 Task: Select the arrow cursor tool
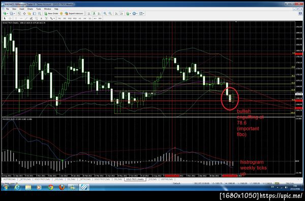[x=5, y=18]
